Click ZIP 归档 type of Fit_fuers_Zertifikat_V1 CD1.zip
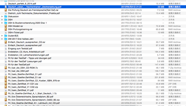Screen dimensions: 186x106 (172, 84)
